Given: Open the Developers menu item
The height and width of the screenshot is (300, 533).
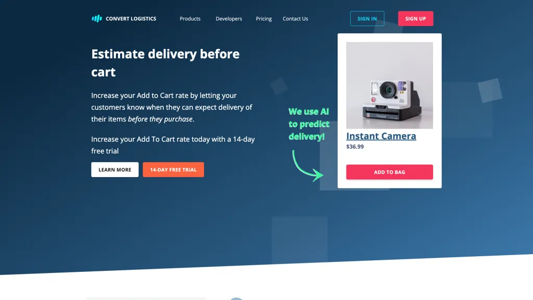Looking at the screenshot, I should [229, 19].
